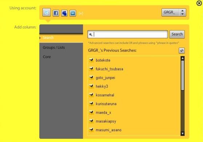Click the bird icon beside goto_junpei
Image resolution: width=203 pixels, height=142 pixels.
pos(91,77)
